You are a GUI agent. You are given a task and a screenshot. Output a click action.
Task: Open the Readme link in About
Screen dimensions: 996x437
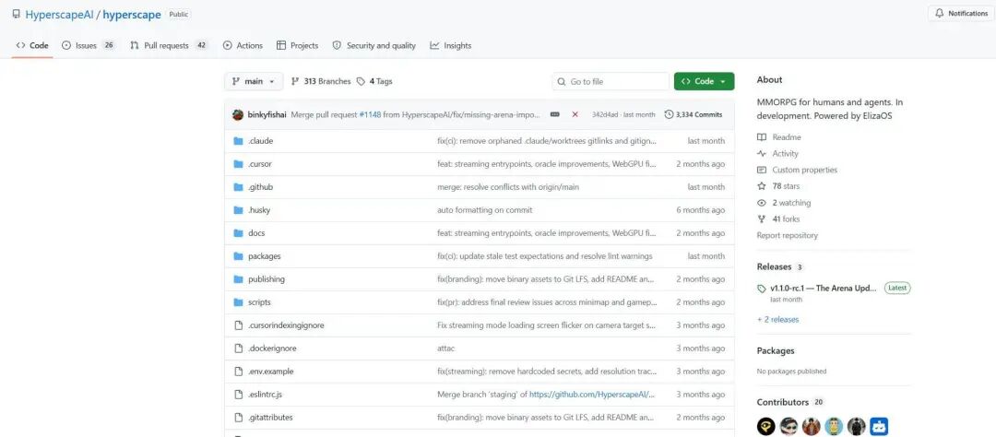coord(779,137)
